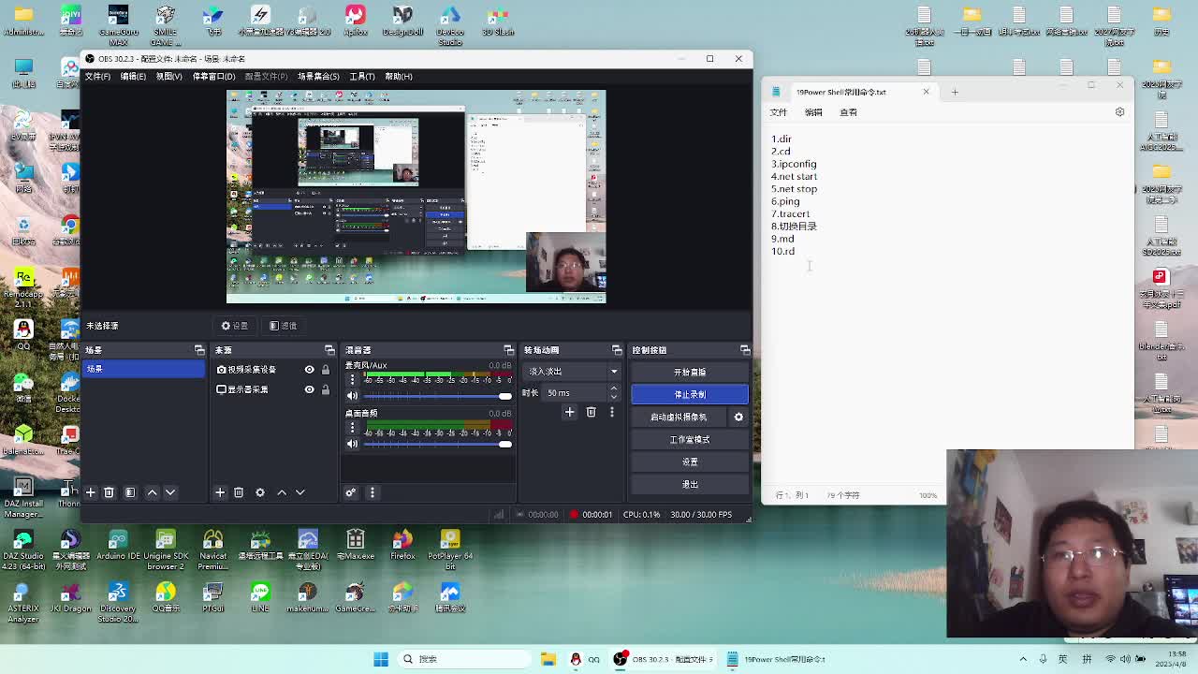1198x674 pixels.
Task: Click the 开始直播 button
Action: (689, 373)
